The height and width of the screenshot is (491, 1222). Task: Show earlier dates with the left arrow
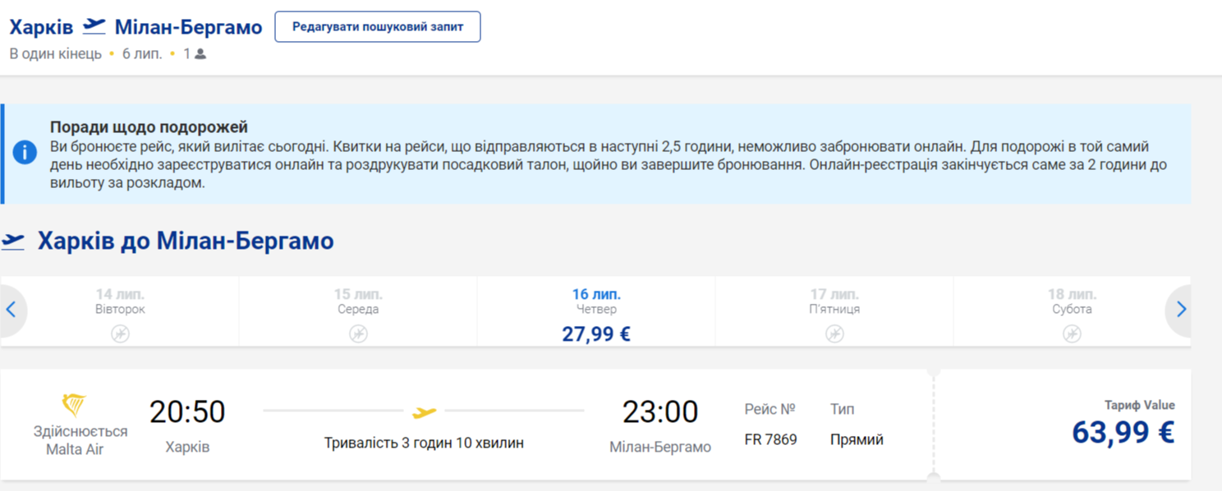point(11,310)
